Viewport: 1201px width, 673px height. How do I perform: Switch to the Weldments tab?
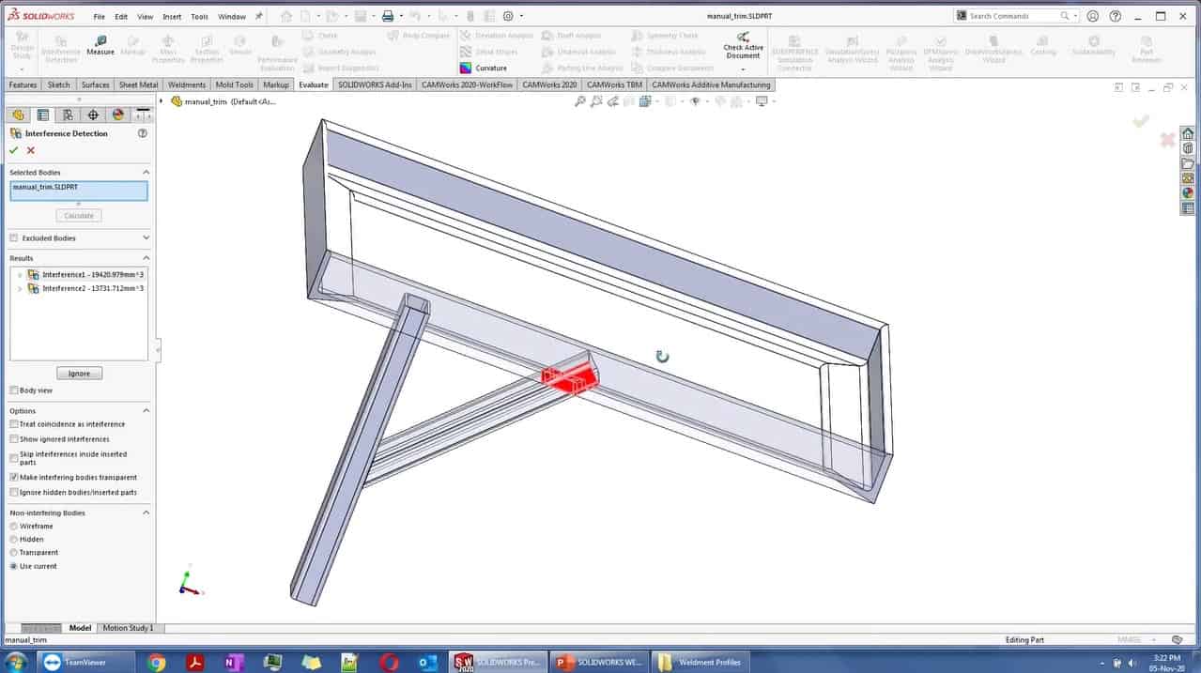click(186, 84)
